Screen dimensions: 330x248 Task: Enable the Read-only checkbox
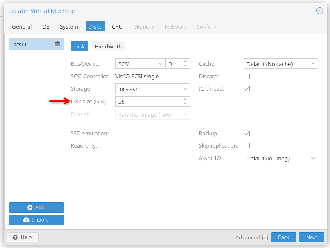pos(118,145)
